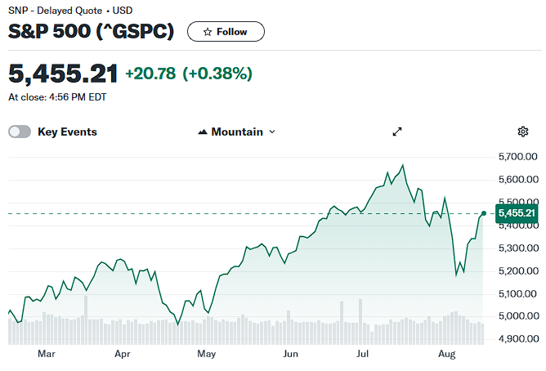Screen dimensions: 546x371
Task: Click the 5,700.00 axis label
Action: 517,157
